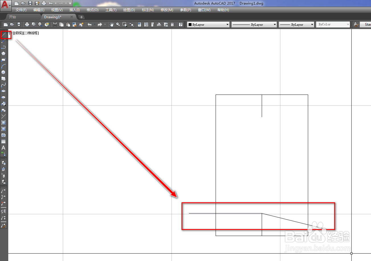Open the 工具(T) menu
Image resolution: width=371 pixels, height=261 pixels.
111,10
